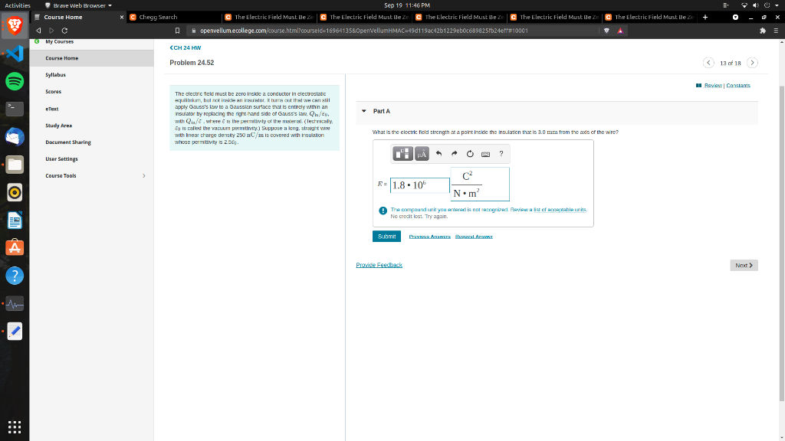Open Study Area in sidebar
Screen dimensions: 785x441
click(x=58, y=126)
